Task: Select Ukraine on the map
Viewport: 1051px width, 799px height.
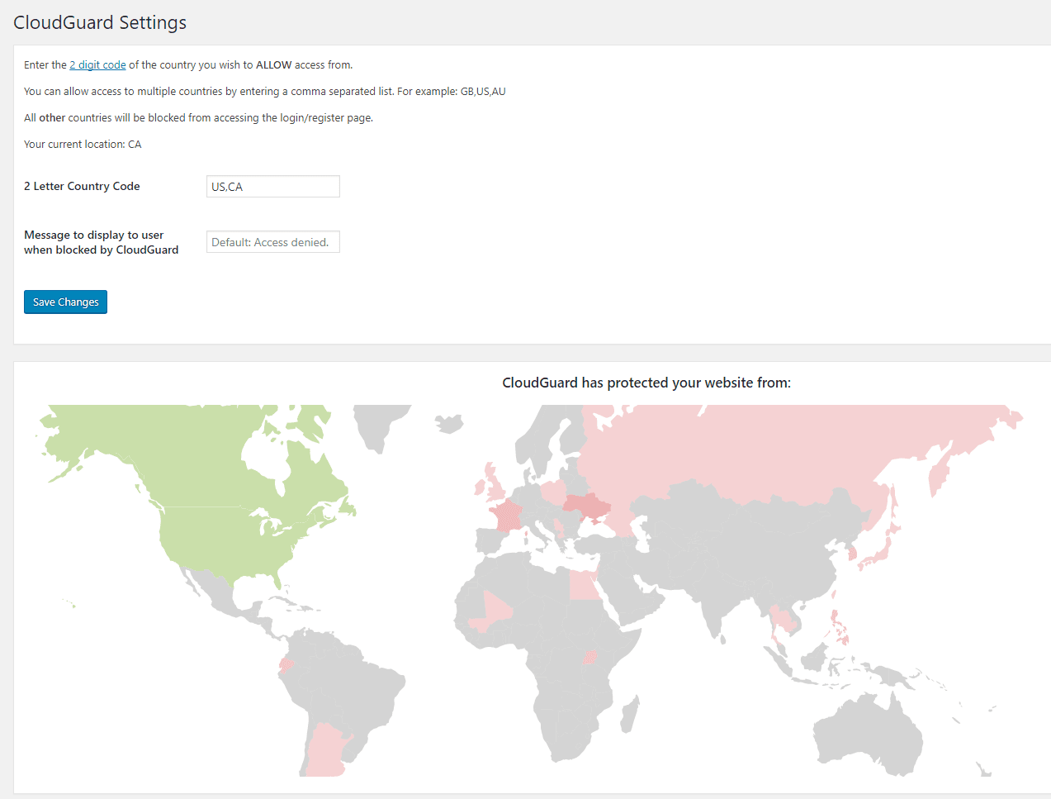Action: [586, 506]
